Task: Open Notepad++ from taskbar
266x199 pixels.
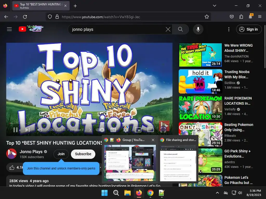Action: click(x=162, y=193)
